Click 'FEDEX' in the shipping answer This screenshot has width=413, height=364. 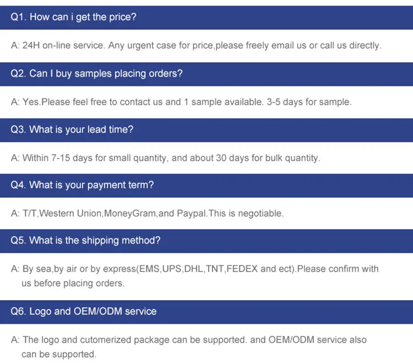click(242, 269)
